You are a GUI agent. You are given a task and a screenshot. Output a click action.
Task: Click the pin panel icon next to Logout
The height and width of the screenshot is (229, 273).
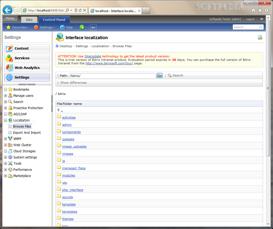click(x=261, y=19)
